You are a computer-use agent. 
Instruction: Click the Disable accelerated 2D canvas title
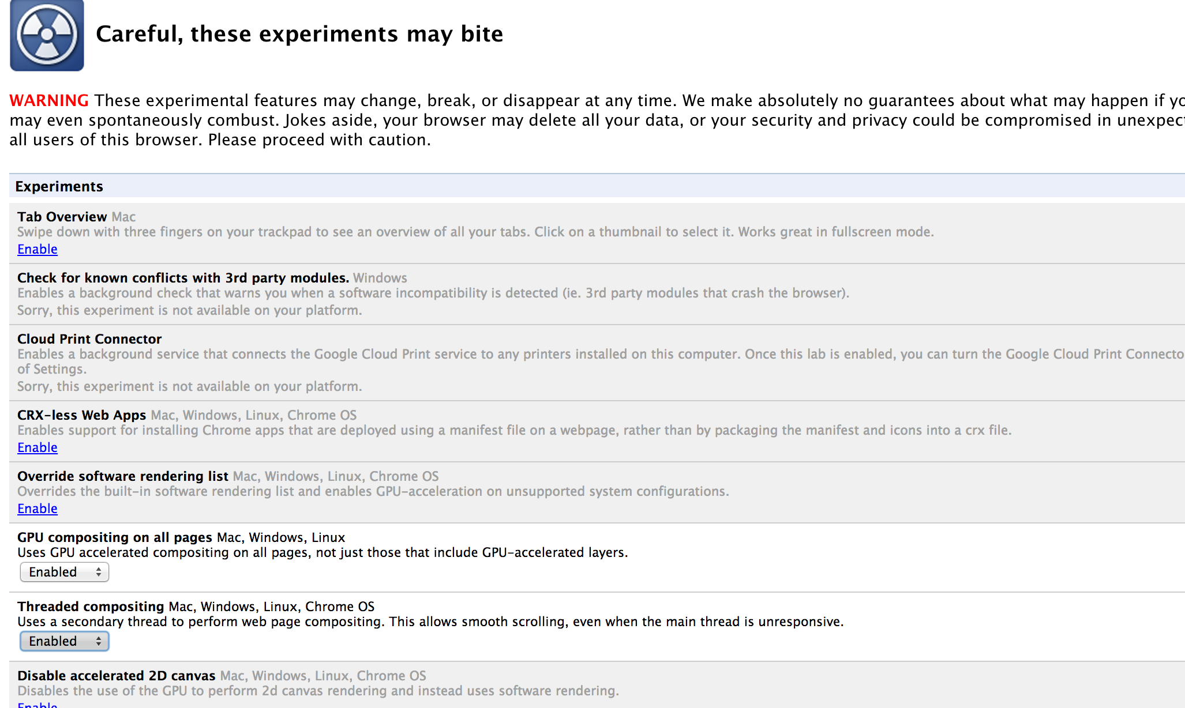(x=116, y=676)
